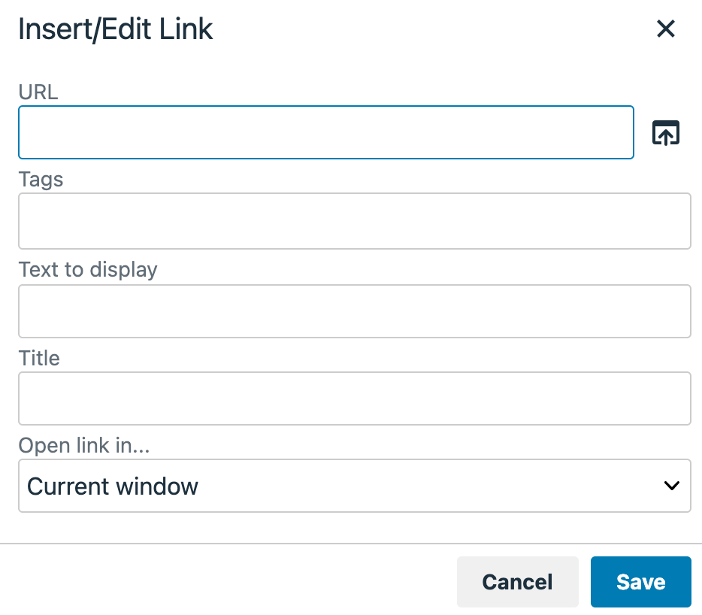
Task: Click the Tags field label
Action: tap(41, 180)
